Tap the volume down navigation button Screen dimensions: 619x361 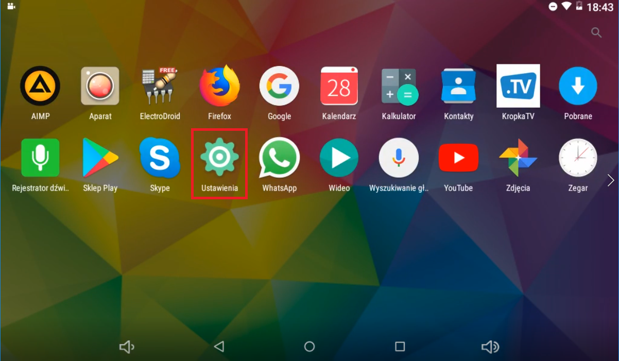(x=127, y=347)
